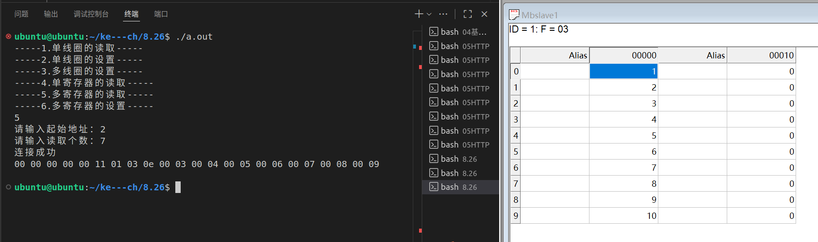Viewport: 818px width, 242px height.
Task: Select row 9 cell under 00010 column
Action: 761,216
